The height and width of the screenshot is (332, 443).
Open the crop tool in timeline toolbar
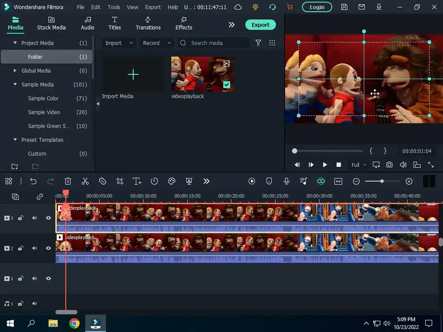(120, 181)
